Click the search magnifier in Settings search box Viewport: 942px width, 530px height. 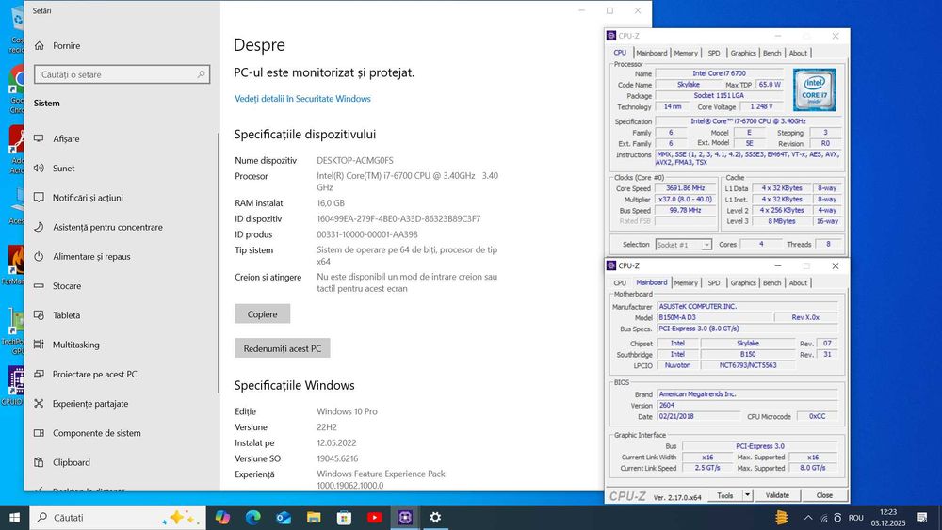tap(202, 74)
